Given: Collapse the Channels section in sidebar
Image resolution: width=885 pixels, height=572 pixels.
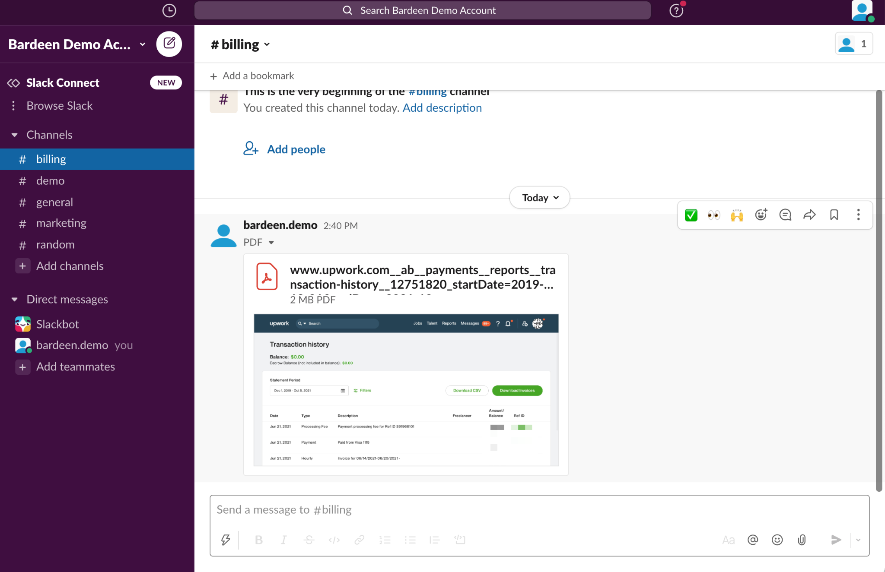Looking at the screenshot, I should click(x=15, y=135).
